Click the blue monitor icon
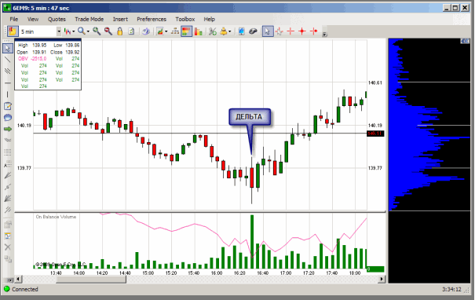Image resolution: width=475 pixels, height=300 pixels. (242, 31)
